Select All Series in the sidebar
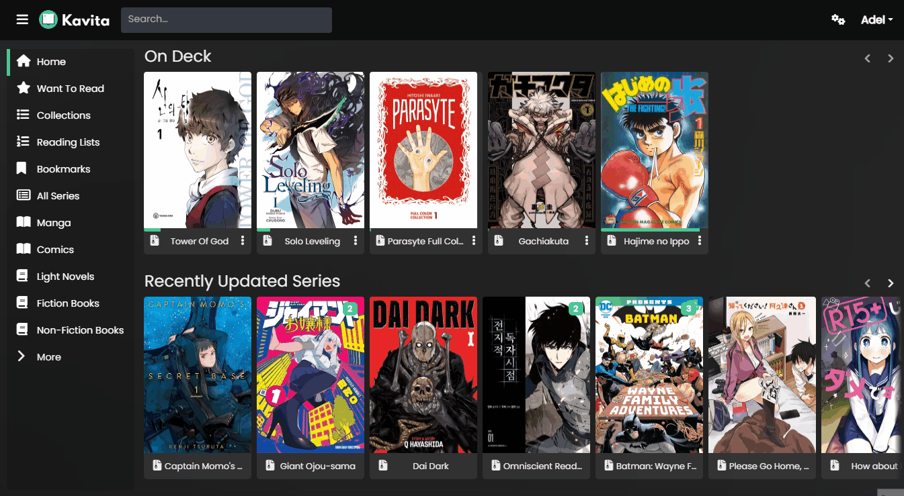Image resolution: width=904 pixels, height=496 pixels. tap(58, 196)
